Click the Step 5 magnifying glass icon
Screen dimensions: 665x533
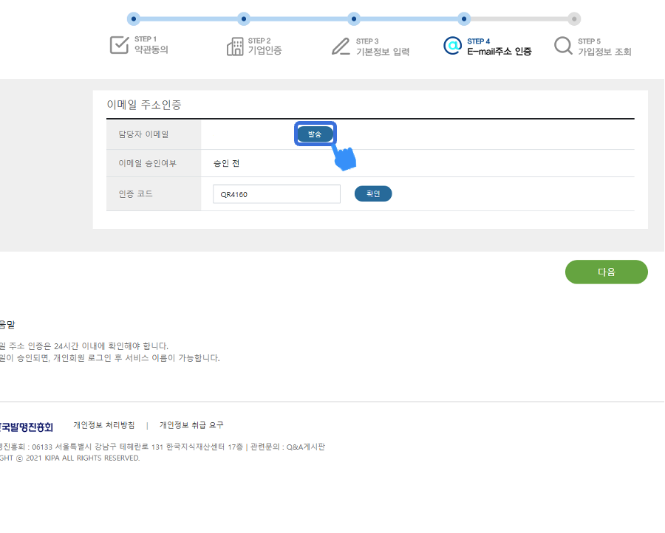coord(563,46)
